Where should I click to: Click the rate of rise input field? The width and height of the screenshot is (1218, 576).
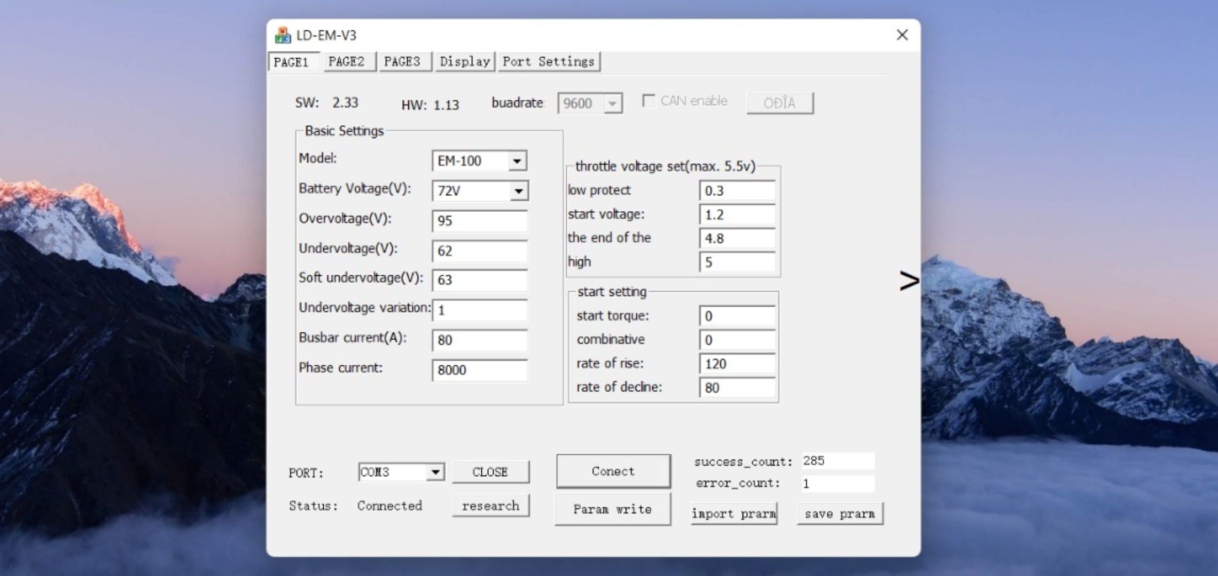737,364
